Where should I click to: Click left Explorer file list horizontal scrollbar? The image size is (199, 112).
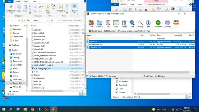coord(47,91)
